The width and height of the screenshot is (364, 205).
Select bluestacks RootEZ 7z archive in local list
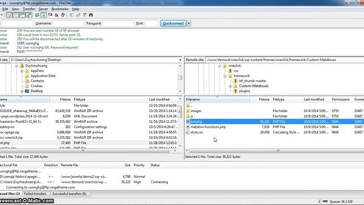[x=20, y=121]
